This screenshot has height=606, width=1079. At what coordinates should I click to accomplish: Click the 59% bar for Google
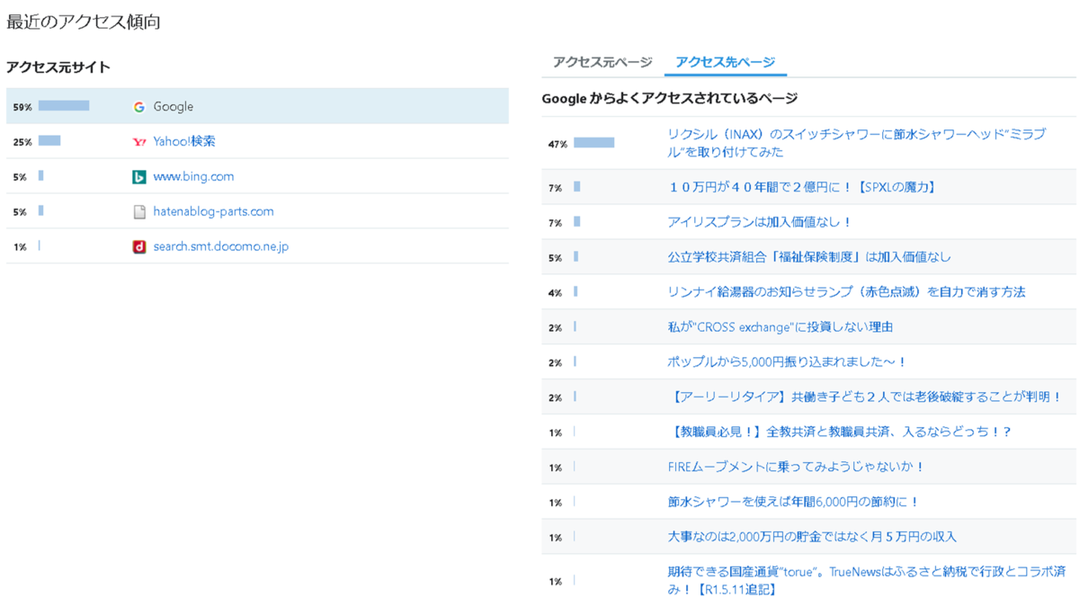(64, 106)
